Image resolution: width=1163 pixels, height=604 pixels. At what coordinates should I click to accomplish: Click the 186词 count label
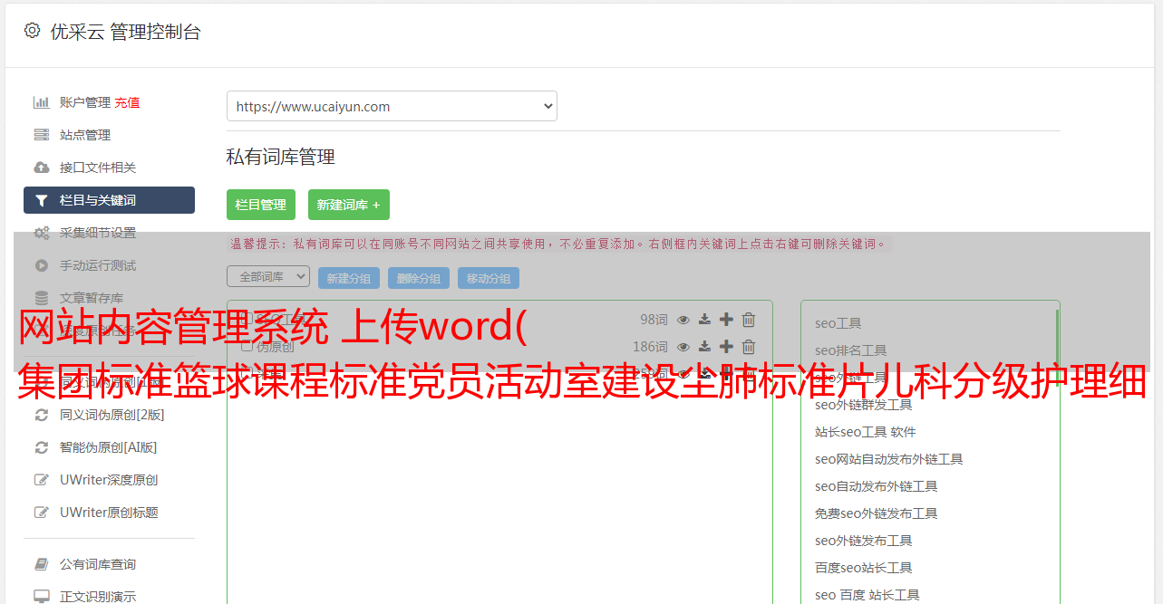pyautogui.click(x=650, y=347)
